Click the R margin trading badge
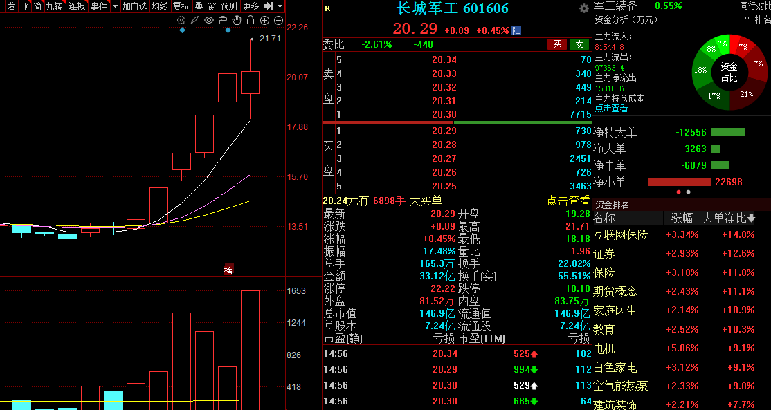771x410 pixels. click(x=327, y=8)
